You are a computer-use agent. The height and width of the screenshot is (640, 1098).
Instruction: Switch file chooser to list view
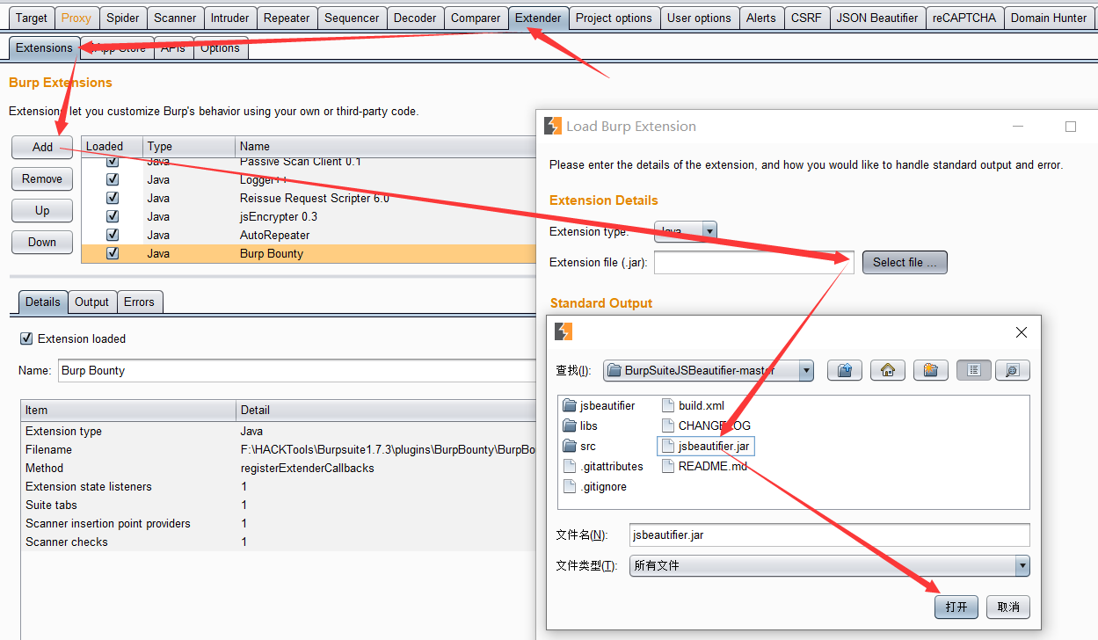point(973,370)
